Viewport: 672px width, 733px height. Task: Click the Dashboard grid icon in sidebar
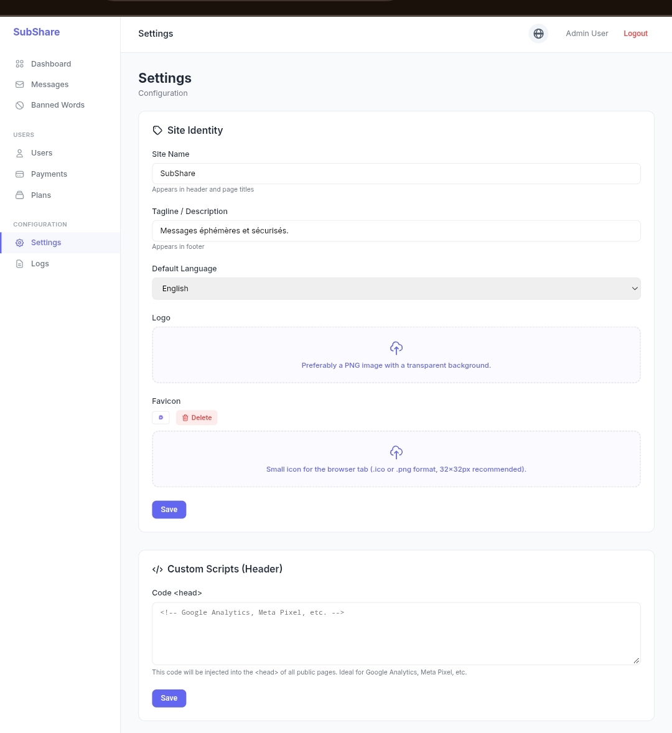20,64
